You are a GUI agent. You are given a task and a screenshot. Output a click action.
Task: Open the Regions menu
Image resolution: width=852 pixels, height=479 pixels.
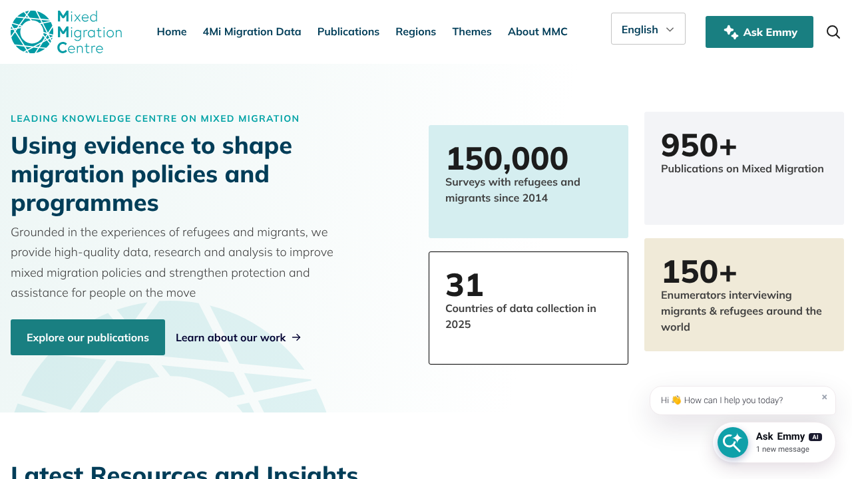[416, 32]
